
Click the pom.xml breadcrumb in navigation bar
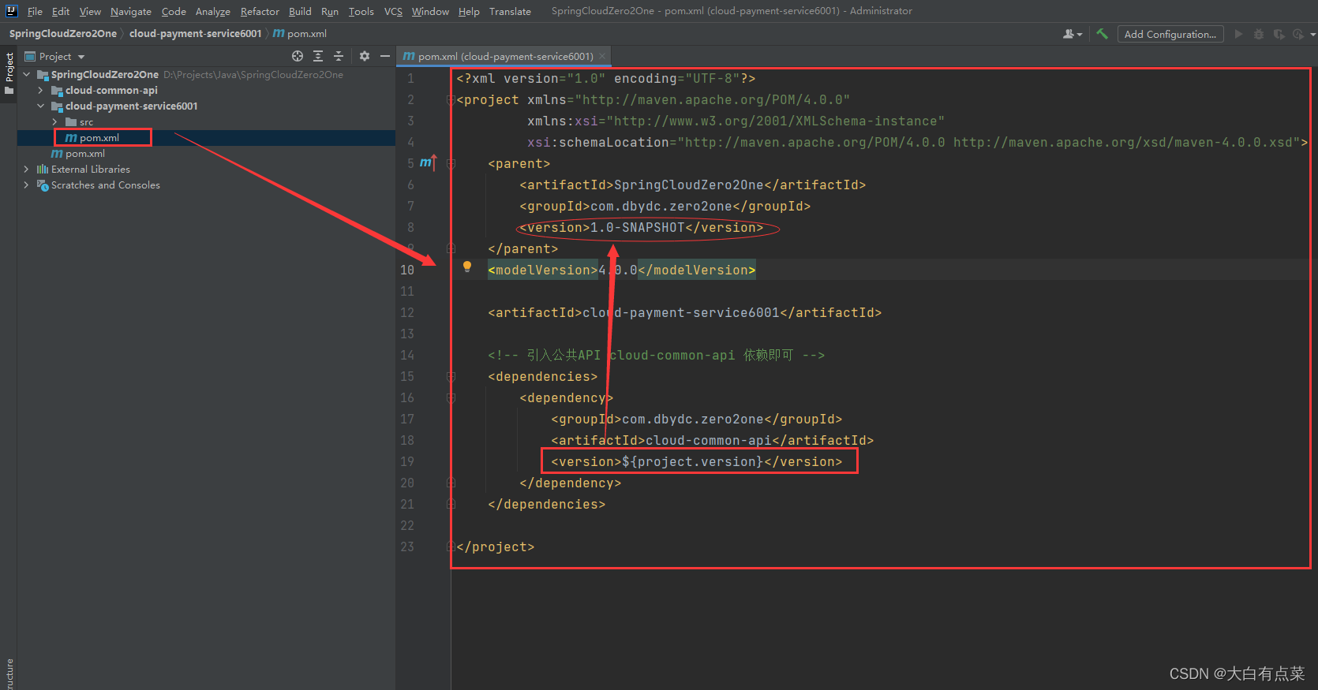(x=300, y=33)
